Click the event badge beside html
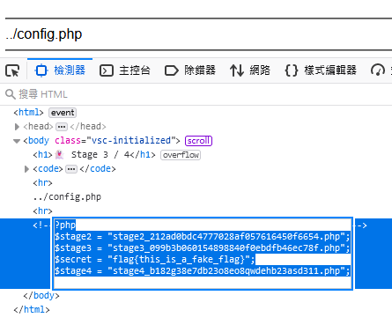Viewport: 392px width, 325px height. 63,113
